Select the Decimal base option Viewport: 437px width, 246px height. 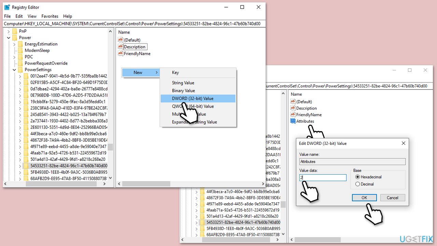(357, 184)
